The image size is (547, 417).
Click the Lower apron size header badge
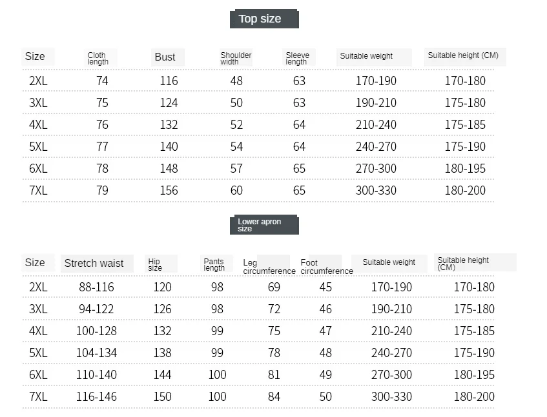264,225
